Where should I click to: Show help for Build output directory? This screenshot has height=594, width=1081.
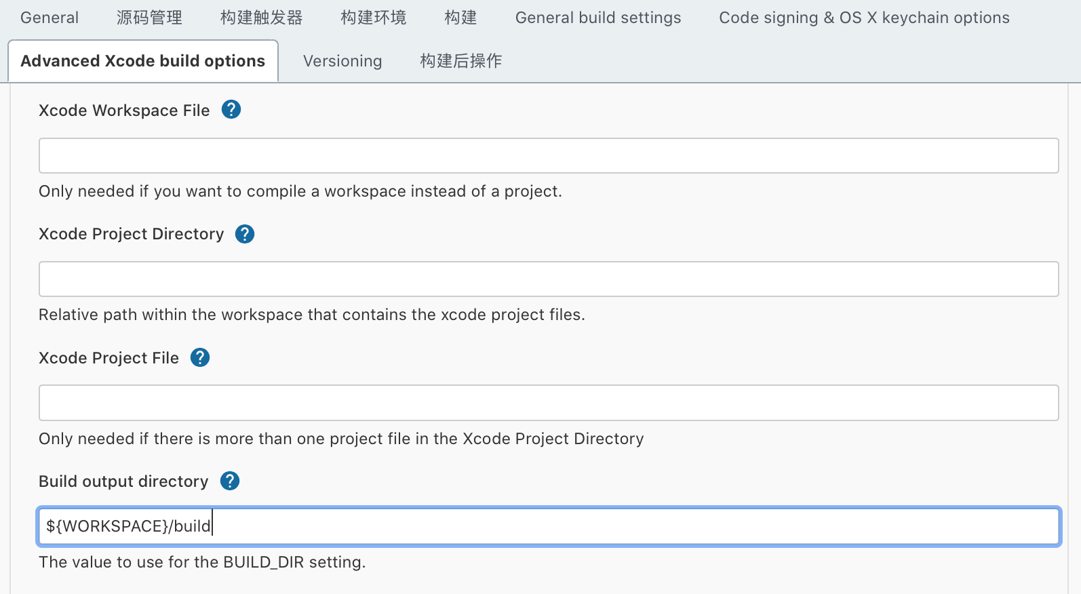[230, 481]
